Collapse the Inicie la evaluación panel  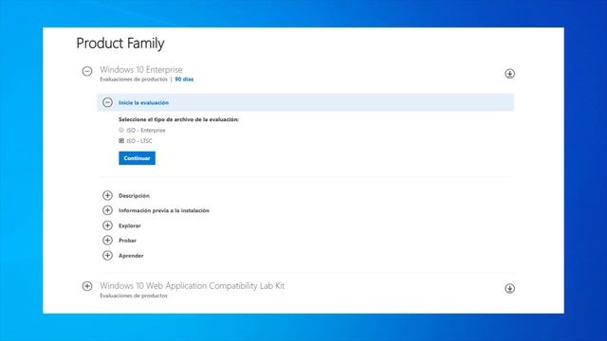(107, 102)
